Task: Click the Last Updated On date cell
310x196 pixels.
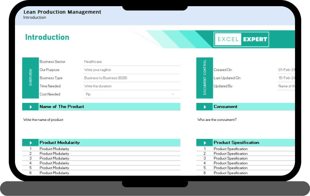Action: [x=286, y=78]
